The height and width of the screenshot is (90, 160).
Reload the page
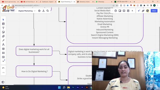pos(9,5)
